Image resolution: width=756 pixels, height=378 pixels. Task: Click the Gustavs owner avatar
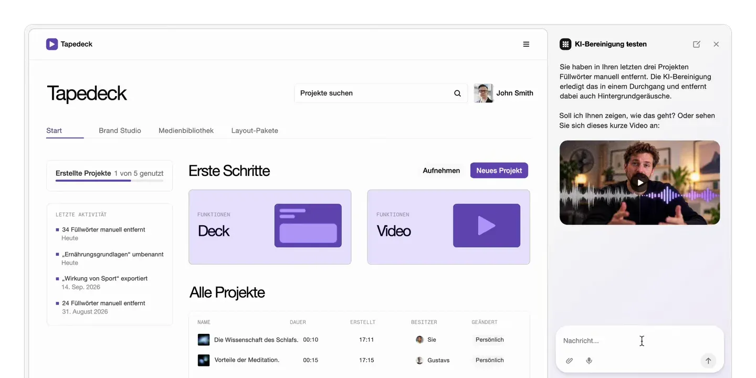coord(419,360)
